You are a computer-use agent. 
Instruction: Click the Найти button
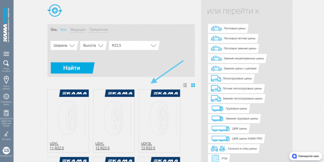click(x=72, y=68)
